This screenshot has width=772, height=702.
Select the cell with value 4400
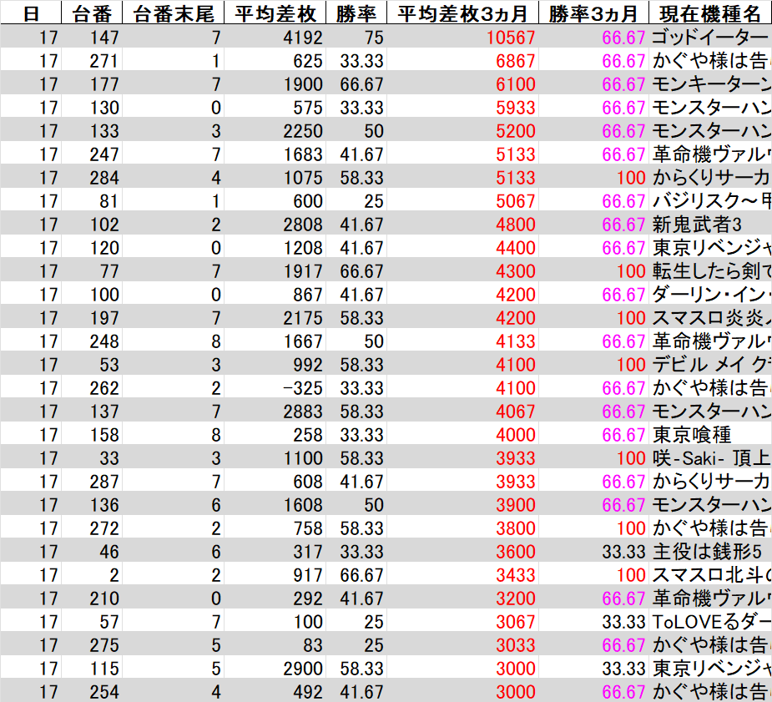462,248
